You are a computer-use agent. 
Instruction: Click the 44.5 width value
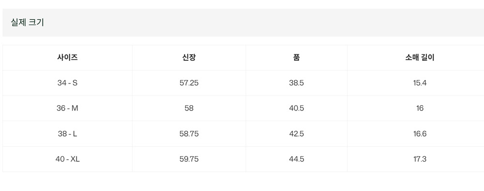click(296, 159)
